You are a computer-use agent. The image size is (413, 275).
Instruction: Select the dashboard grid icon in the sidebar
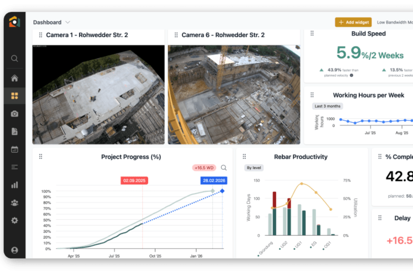point(14,96)
